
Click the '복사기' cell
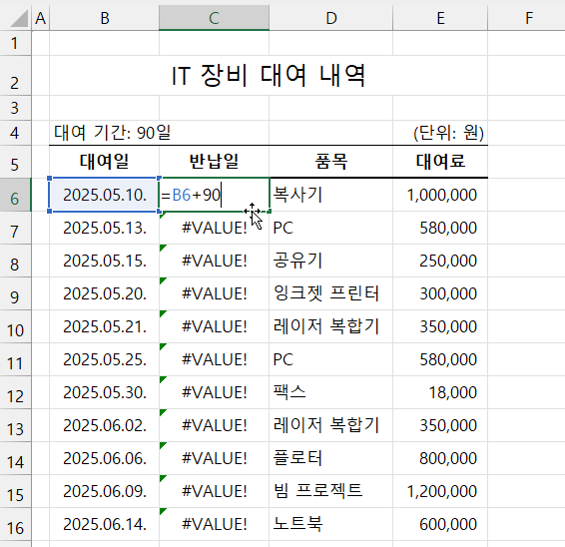coord(331,195)
